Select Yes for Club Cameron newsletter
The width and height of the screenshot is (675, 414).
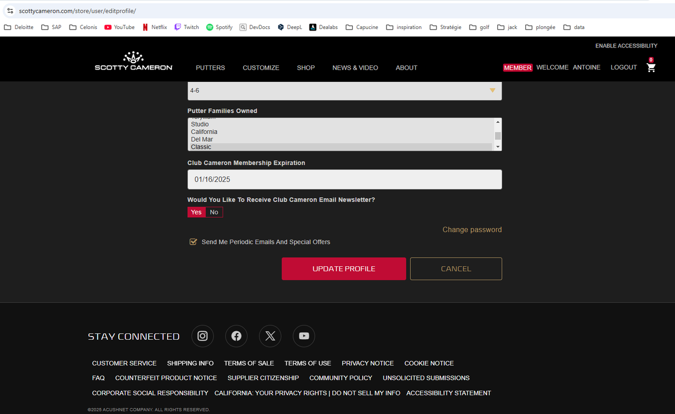196,212
